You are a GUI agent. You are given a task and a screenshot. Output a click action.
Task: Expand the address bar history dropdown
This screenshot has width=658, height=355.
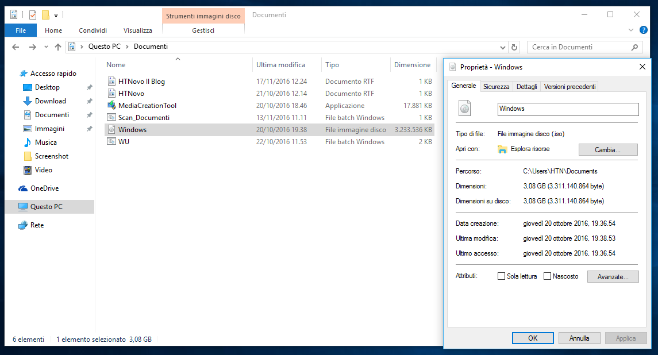tap(503, 48)
